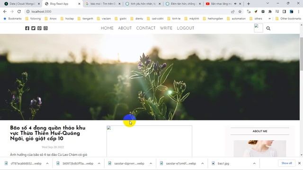Go forward to the next page
This screenshot has height=170, width=303.
pos(12,11)
